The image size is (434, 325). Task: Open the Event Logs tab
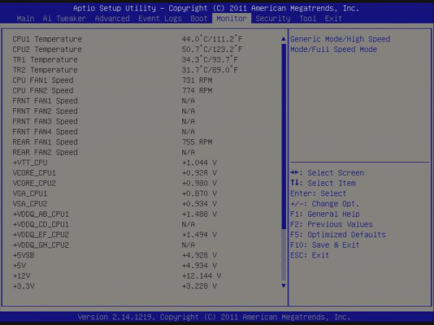pos(160,19)
